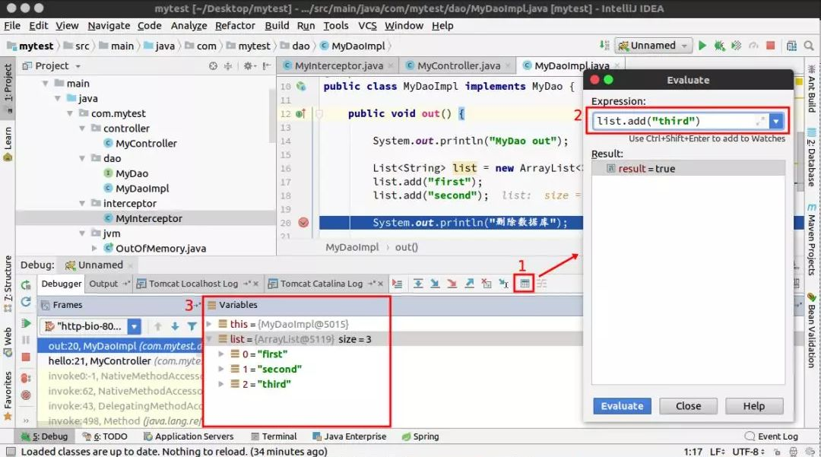The height and width of the screenshot is (457, 821).
Task: Collapse the 'list' variable node
Action: (x=210, y=339)
